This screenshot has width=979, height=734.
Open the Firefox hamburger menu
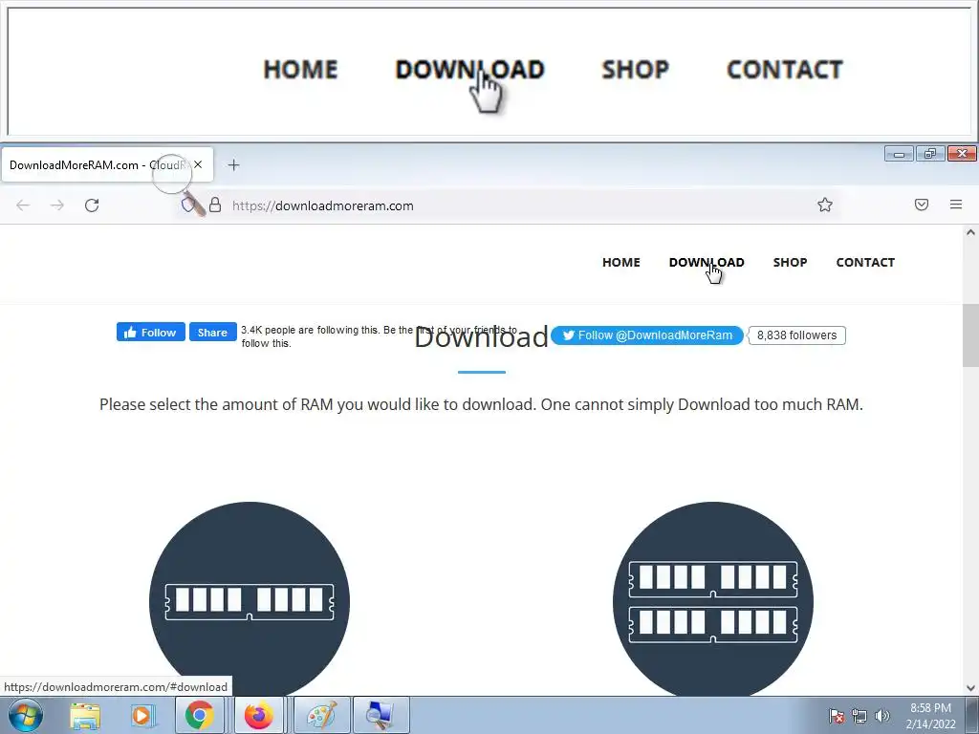[x=956, y=205]
